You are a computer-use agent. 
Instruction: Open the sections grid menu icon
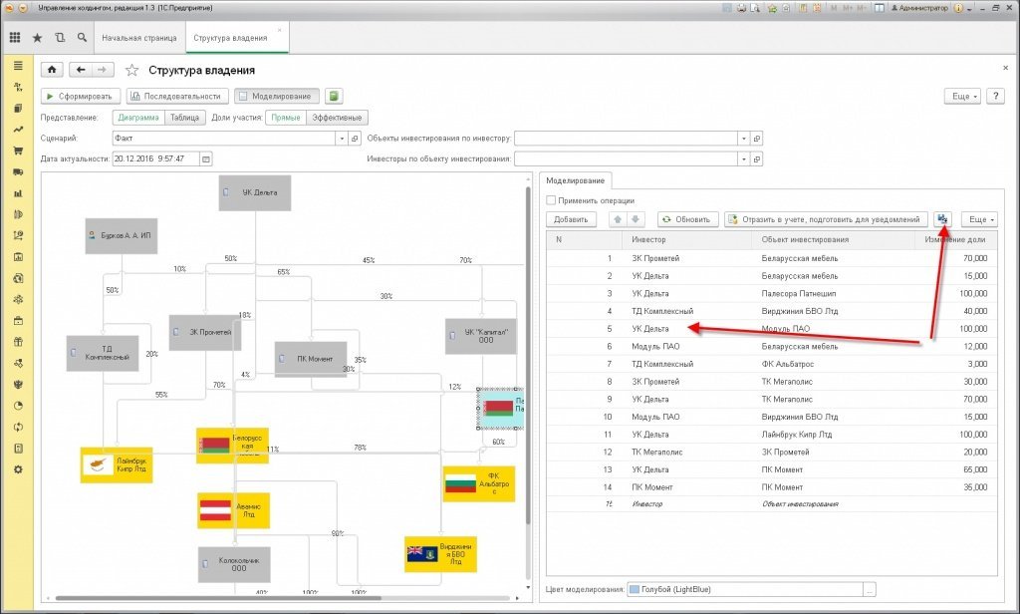14,38
